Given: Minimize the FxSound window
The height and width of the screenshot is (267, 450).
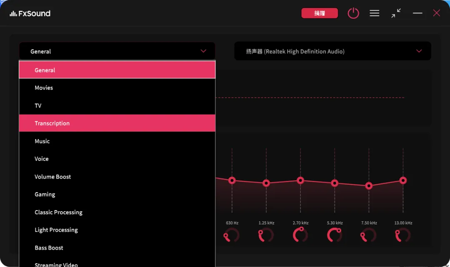Looking at the screenshot, I should pos(417,13).
